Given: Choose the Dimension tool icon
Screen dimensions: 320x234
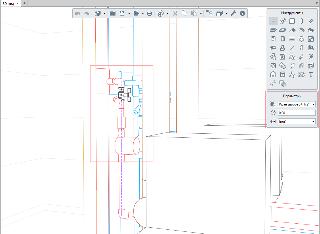Looking at the screenshot, I should coord(301,74).
